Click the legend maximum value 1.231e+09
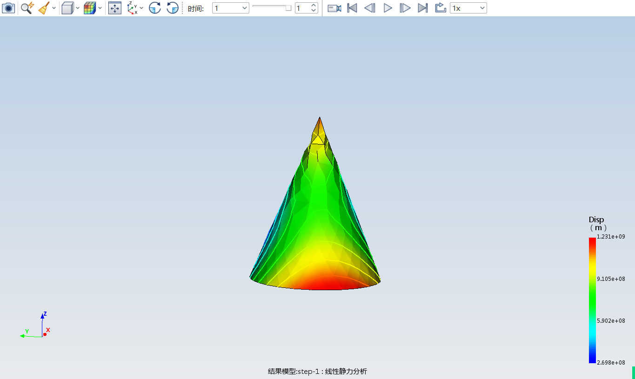The height and width of the screenshot is (379, 635). (x=611, y=237)
